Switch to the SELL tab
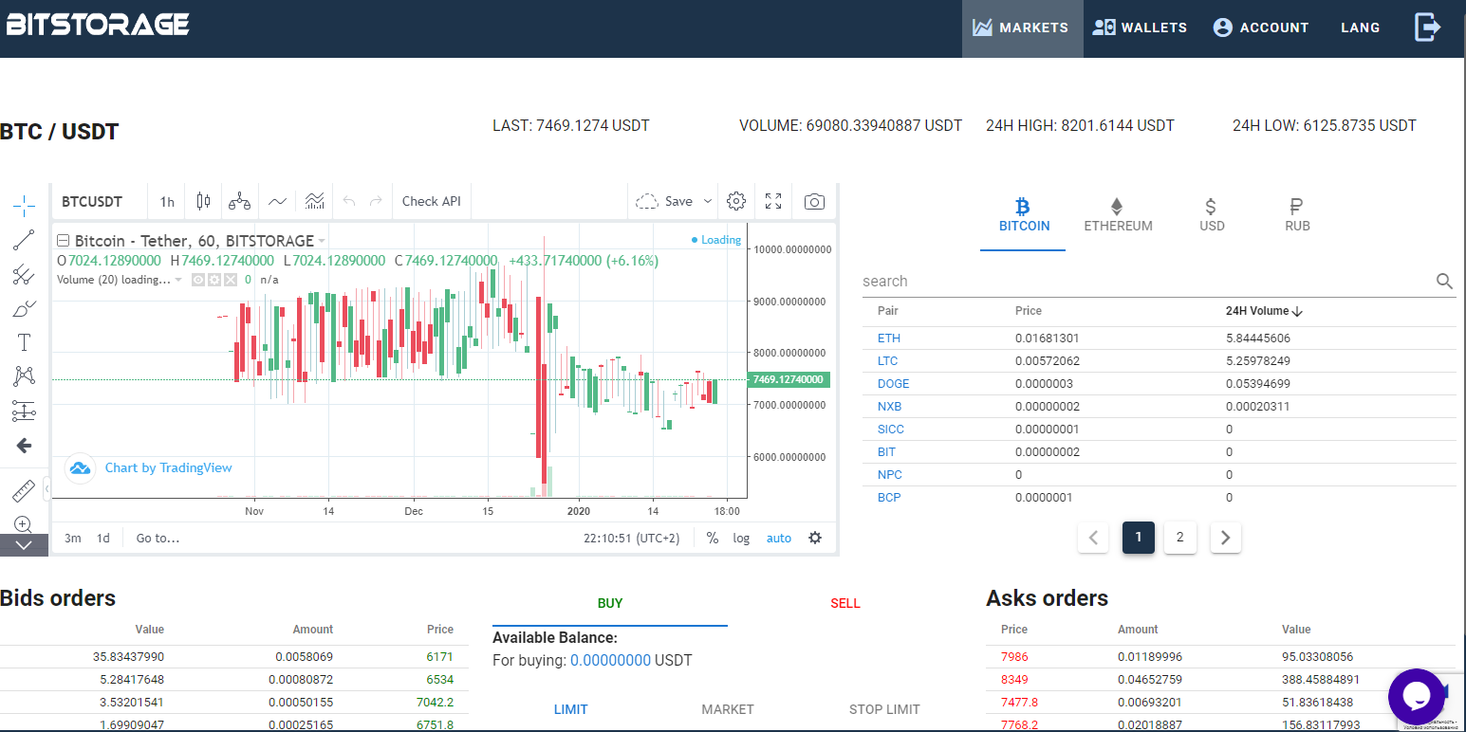The height and width of the screenshot is (732, 1466). click(x=845, y=603)
